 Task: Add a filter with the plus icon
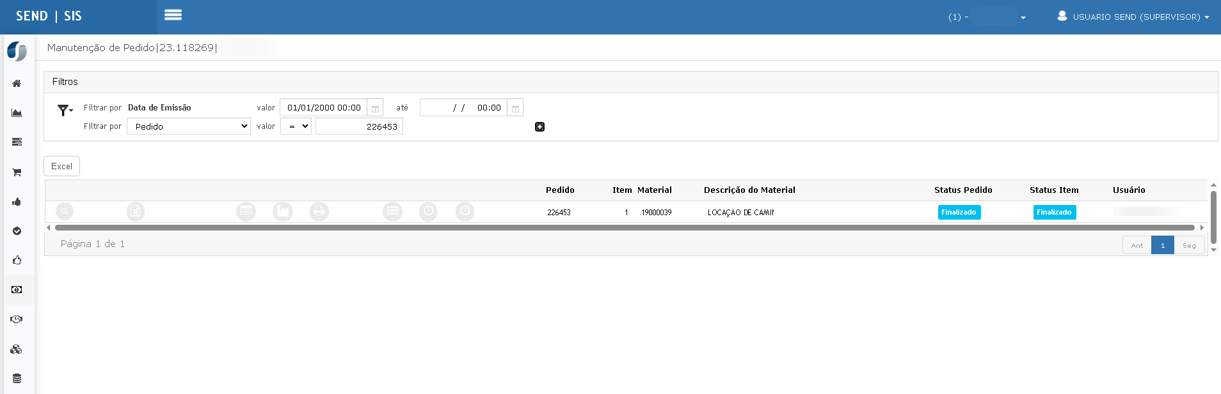(539, 127)
